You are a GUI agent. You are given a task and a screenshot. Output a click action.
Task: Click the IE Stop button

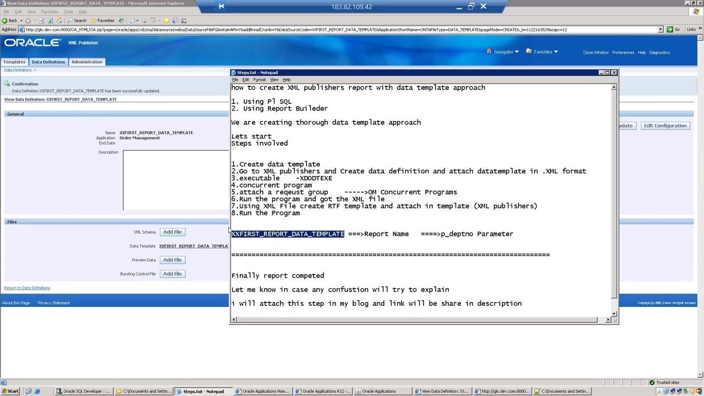(41, 20)
